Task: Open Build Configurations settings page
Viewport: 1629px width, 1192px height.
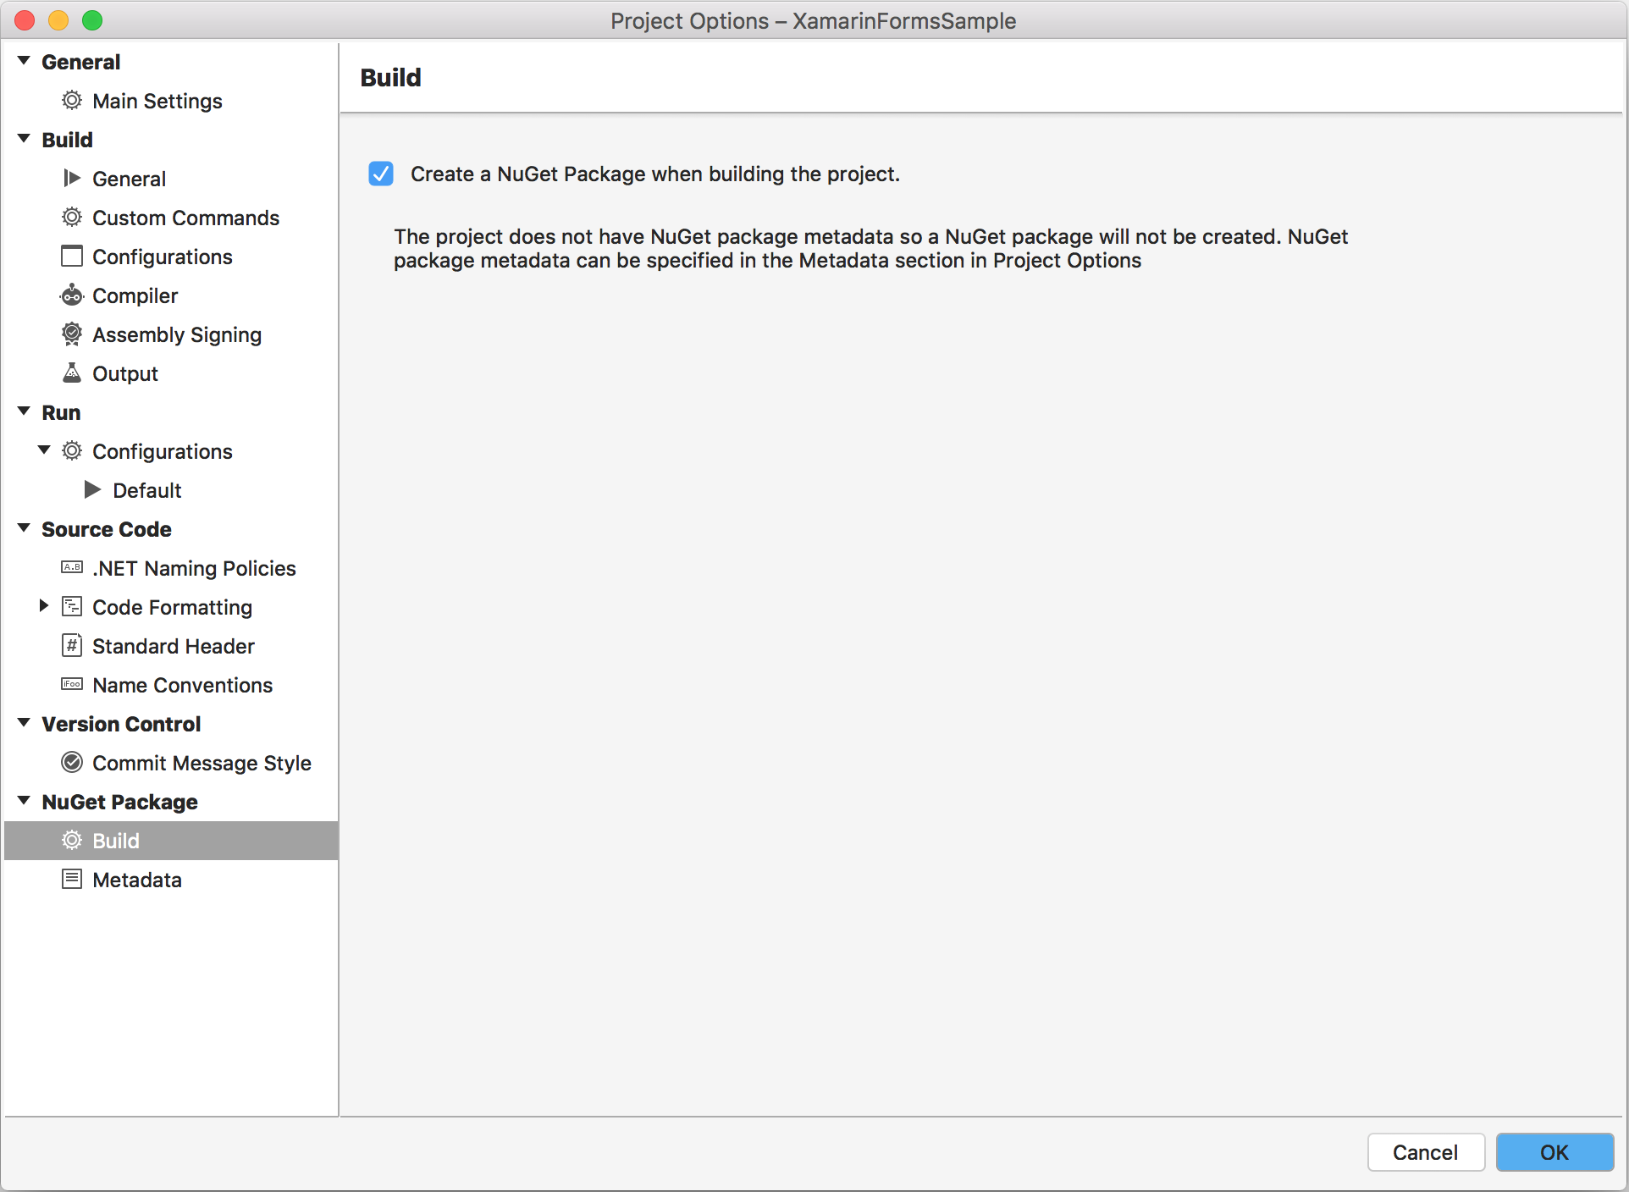Action: coord(162,257)
